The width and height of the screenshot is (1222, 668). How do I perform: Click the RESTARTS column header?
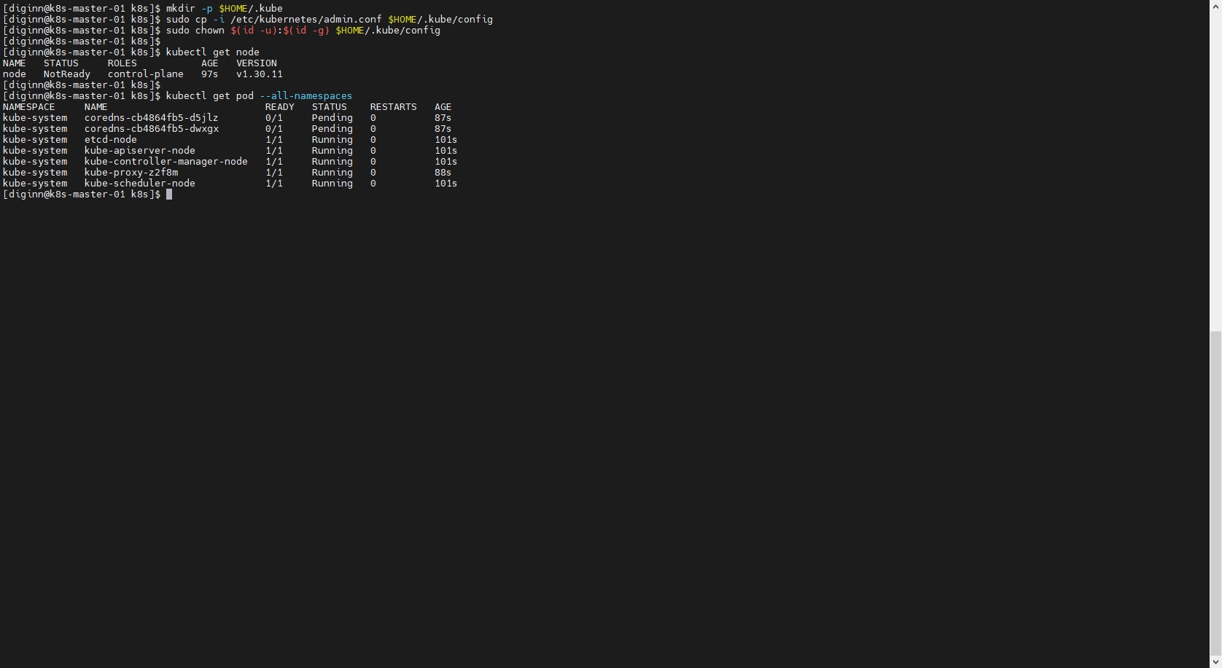tap(393, 107)
